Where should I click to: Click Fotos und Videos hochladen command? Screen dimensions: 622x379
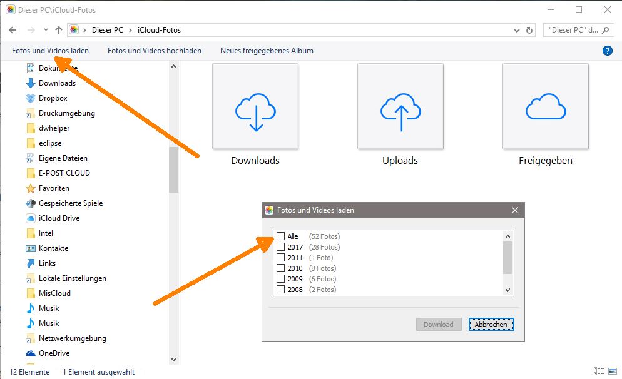tap(155, 51)
